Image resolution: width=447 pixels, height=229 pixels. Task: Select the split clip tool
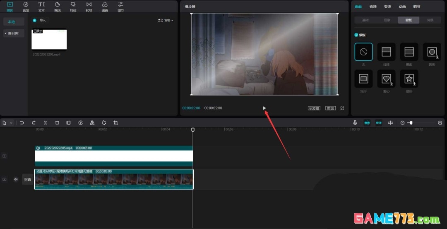(46, 123)
